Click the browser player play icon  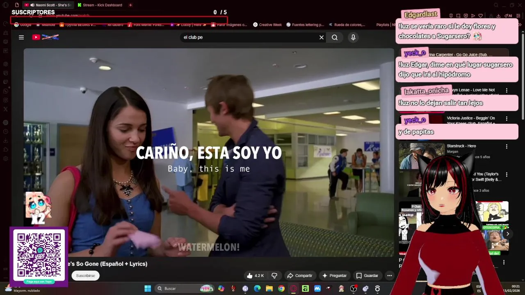(x=473, y=16)
